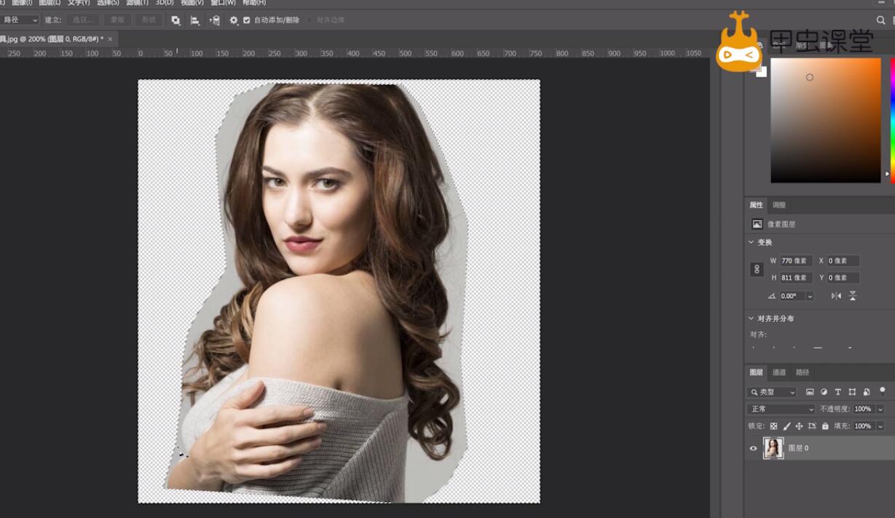Toggle the 自动添加/删除 checkbox
895x518 pixels.
[x=247, y=20]
